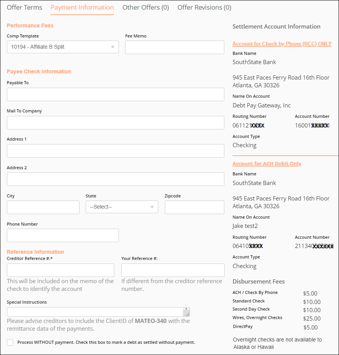Click the Disbursement Fees heading
Image resolution: width=339 pixels, height=355 pixels.
tap(259, 282)
